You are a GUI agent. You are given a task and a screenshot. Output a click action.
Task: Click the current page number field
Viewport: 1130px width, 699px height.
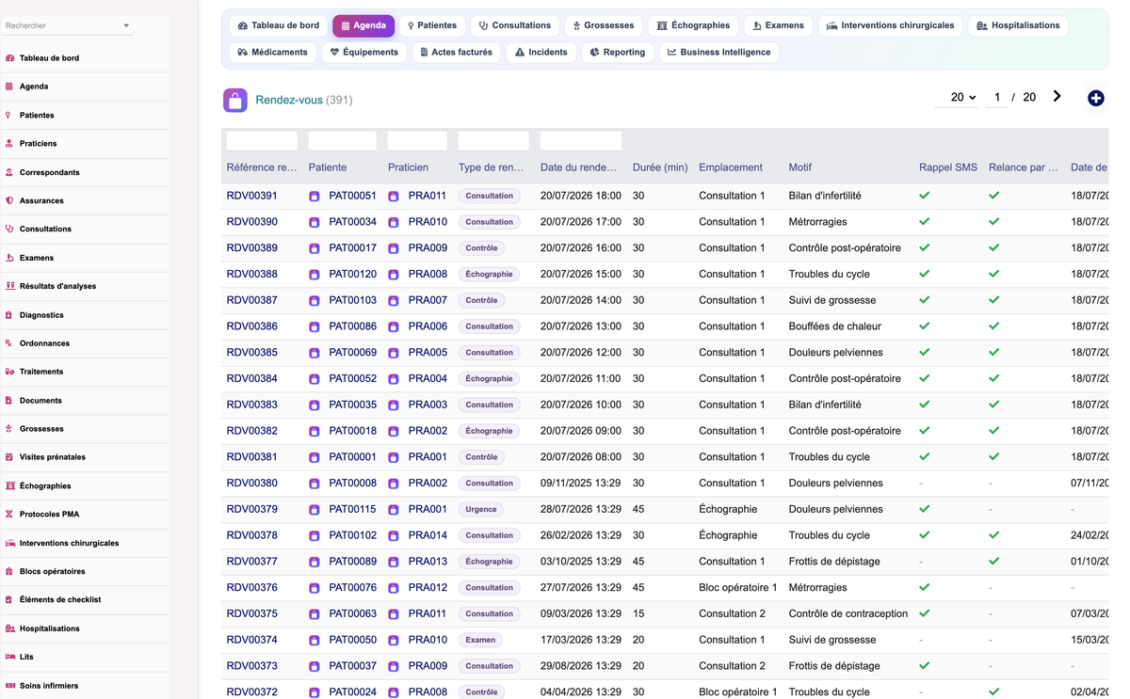[x=997, y=97]
